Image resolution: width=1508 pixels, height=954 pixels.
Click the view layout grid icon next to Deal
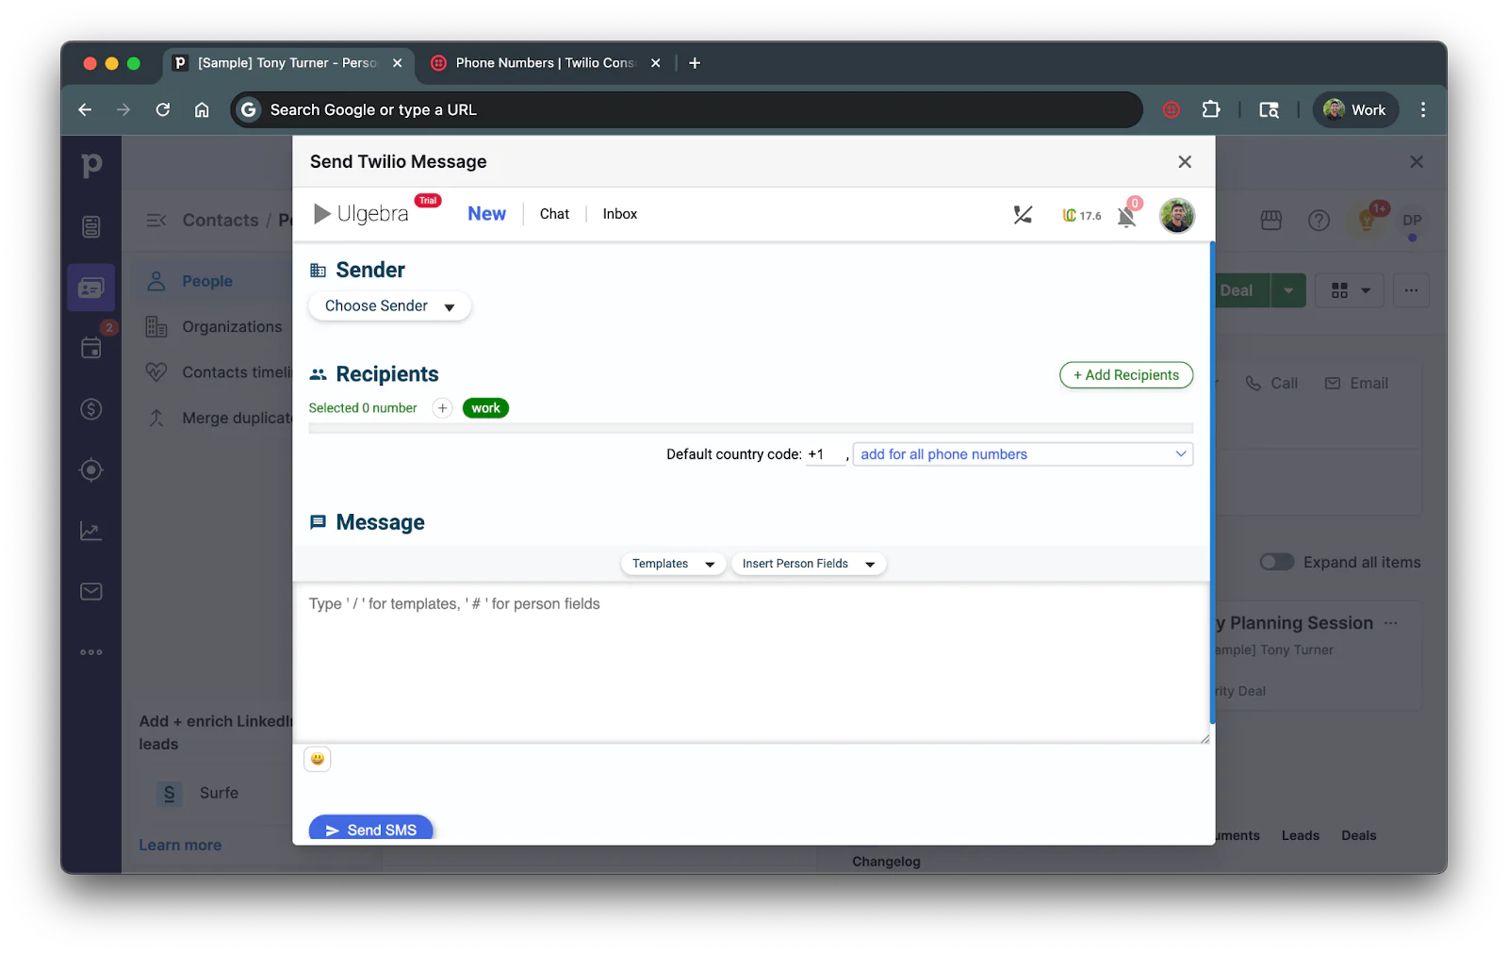click(x=1348, y=290)
